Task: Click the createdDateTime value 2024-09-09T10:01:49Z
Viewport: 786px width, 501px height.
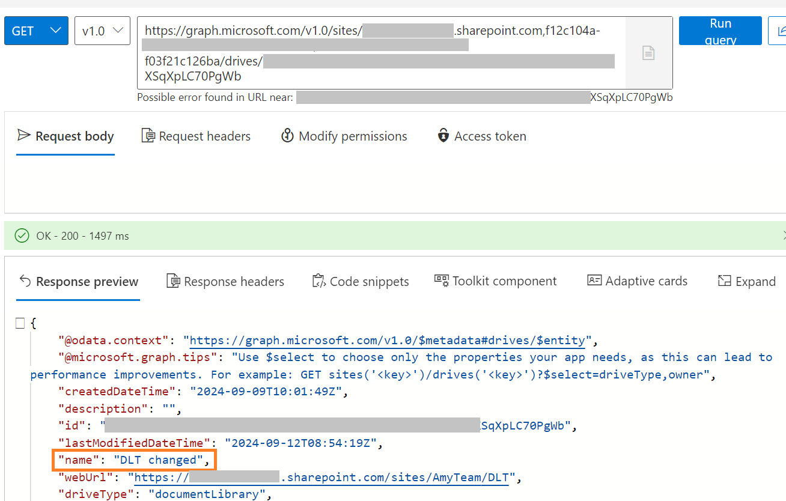Action: (x=266, y=392)
